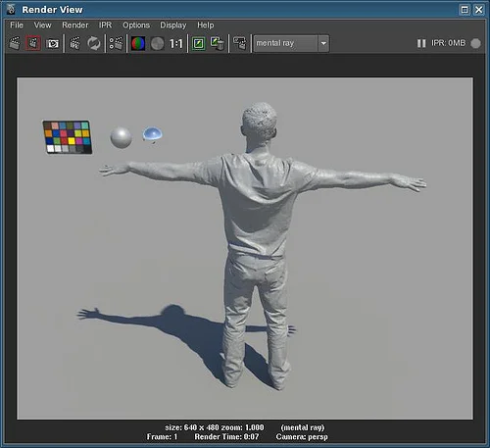Viewport: 490px width, 448px height.
Task: Expand renderer list with the arrow button
Action: tap(323, 43)
